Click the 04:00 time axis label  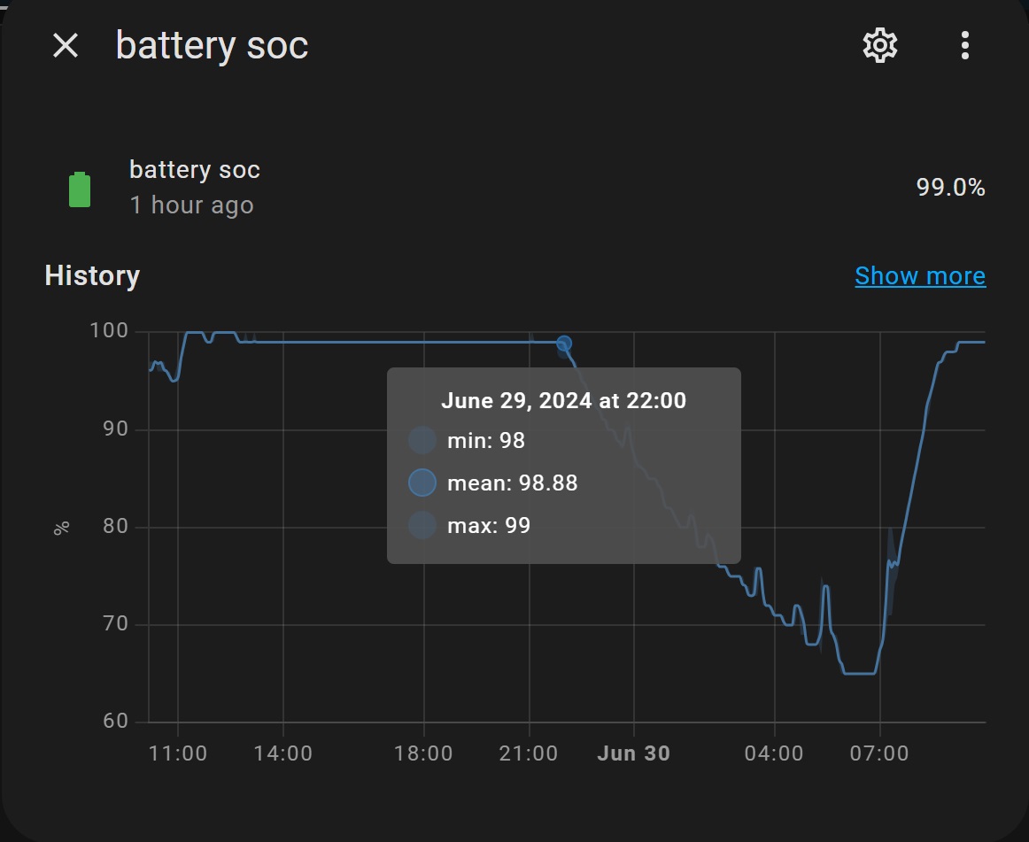point(774,753)
